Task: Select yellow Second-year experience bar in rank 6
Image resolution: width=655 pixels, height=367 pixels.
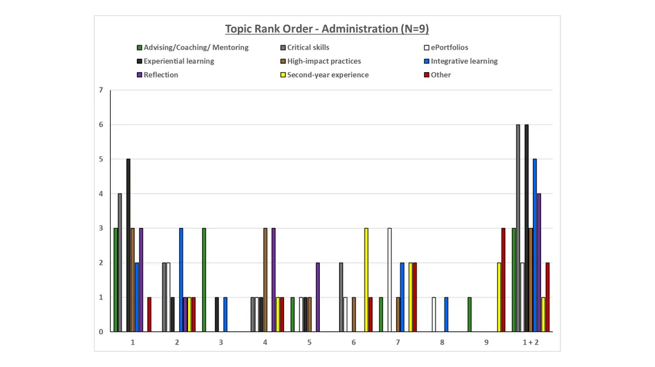Action: [367, 280]
